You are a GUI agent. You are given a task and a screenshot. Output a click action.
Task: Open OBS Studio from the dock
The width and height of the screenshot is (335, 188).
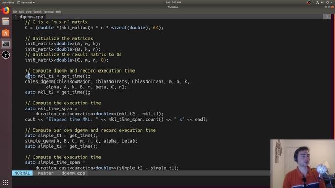tap(6, 55)
